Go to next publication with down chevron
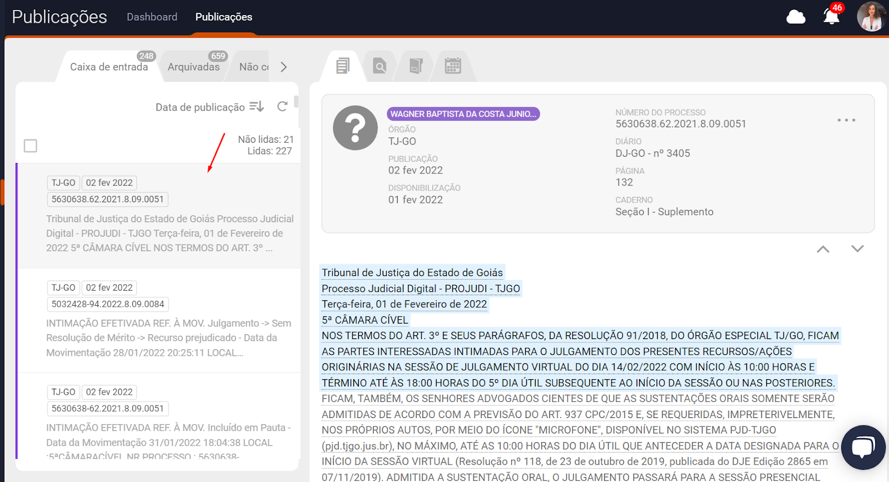Viewport: 889px width, 482px height. click(857, 249)
